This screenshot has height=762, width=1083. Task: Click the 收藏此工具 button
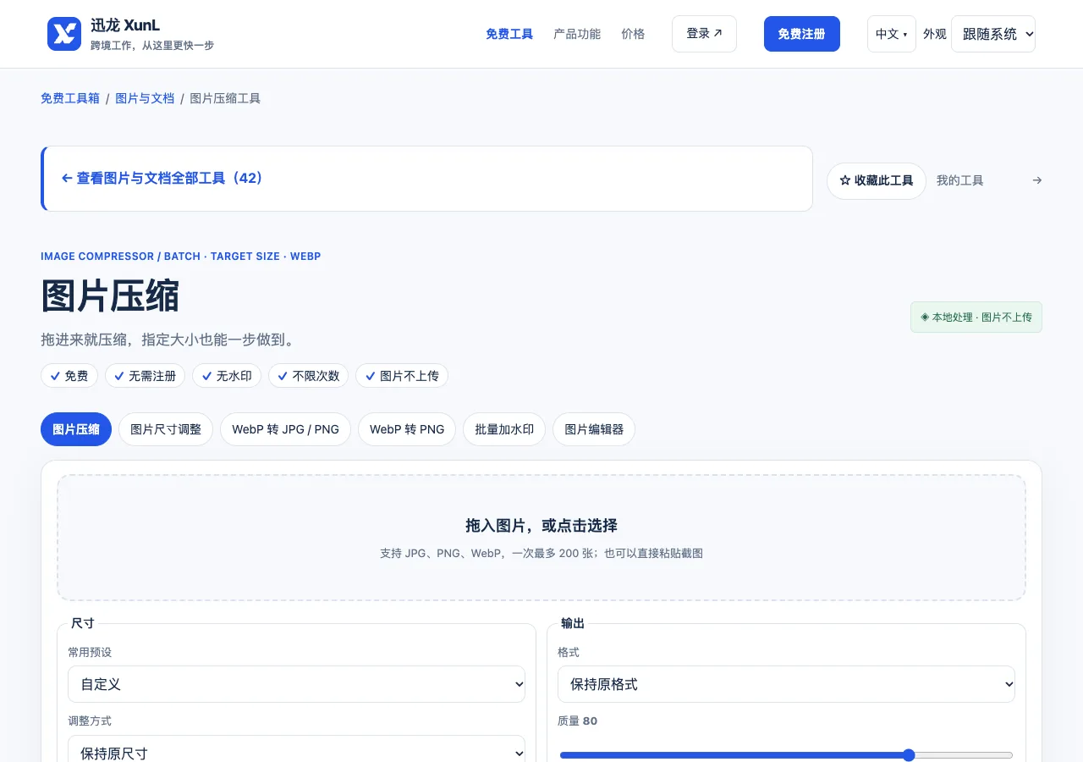tap(877, 181)
